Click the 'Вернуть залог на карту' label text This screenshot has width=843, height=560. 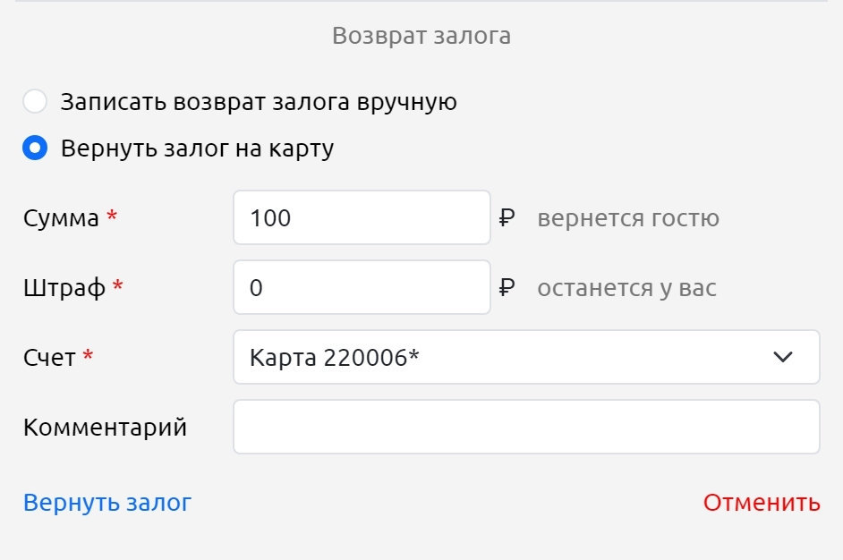click(x=197, y=148)
